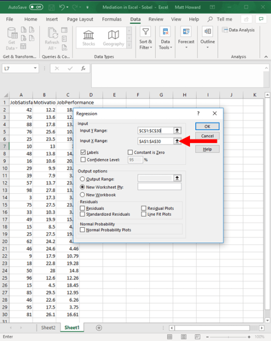Click the Share icon in ribbon
Image resolution: width=271 pixels, height=341 pixels.
[x=246, y=19]
